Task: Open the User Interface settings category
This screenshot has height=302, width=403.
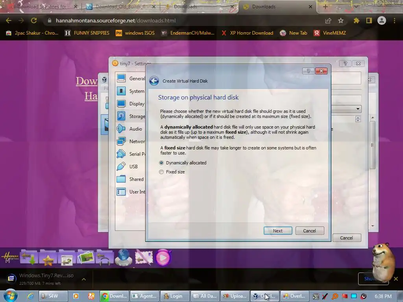Action: 131,192
